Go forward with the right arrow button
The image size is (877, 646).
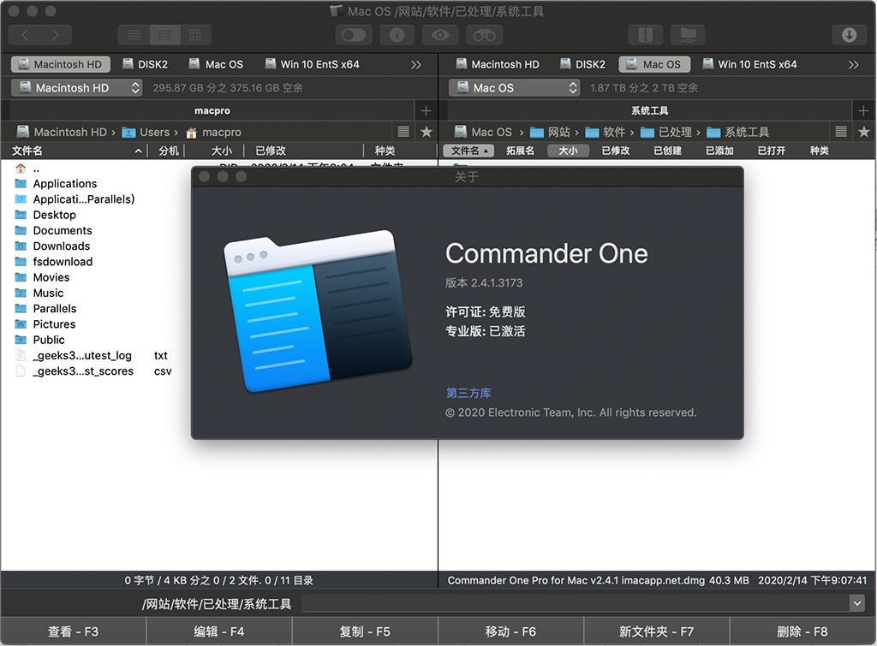click(56, 35)
